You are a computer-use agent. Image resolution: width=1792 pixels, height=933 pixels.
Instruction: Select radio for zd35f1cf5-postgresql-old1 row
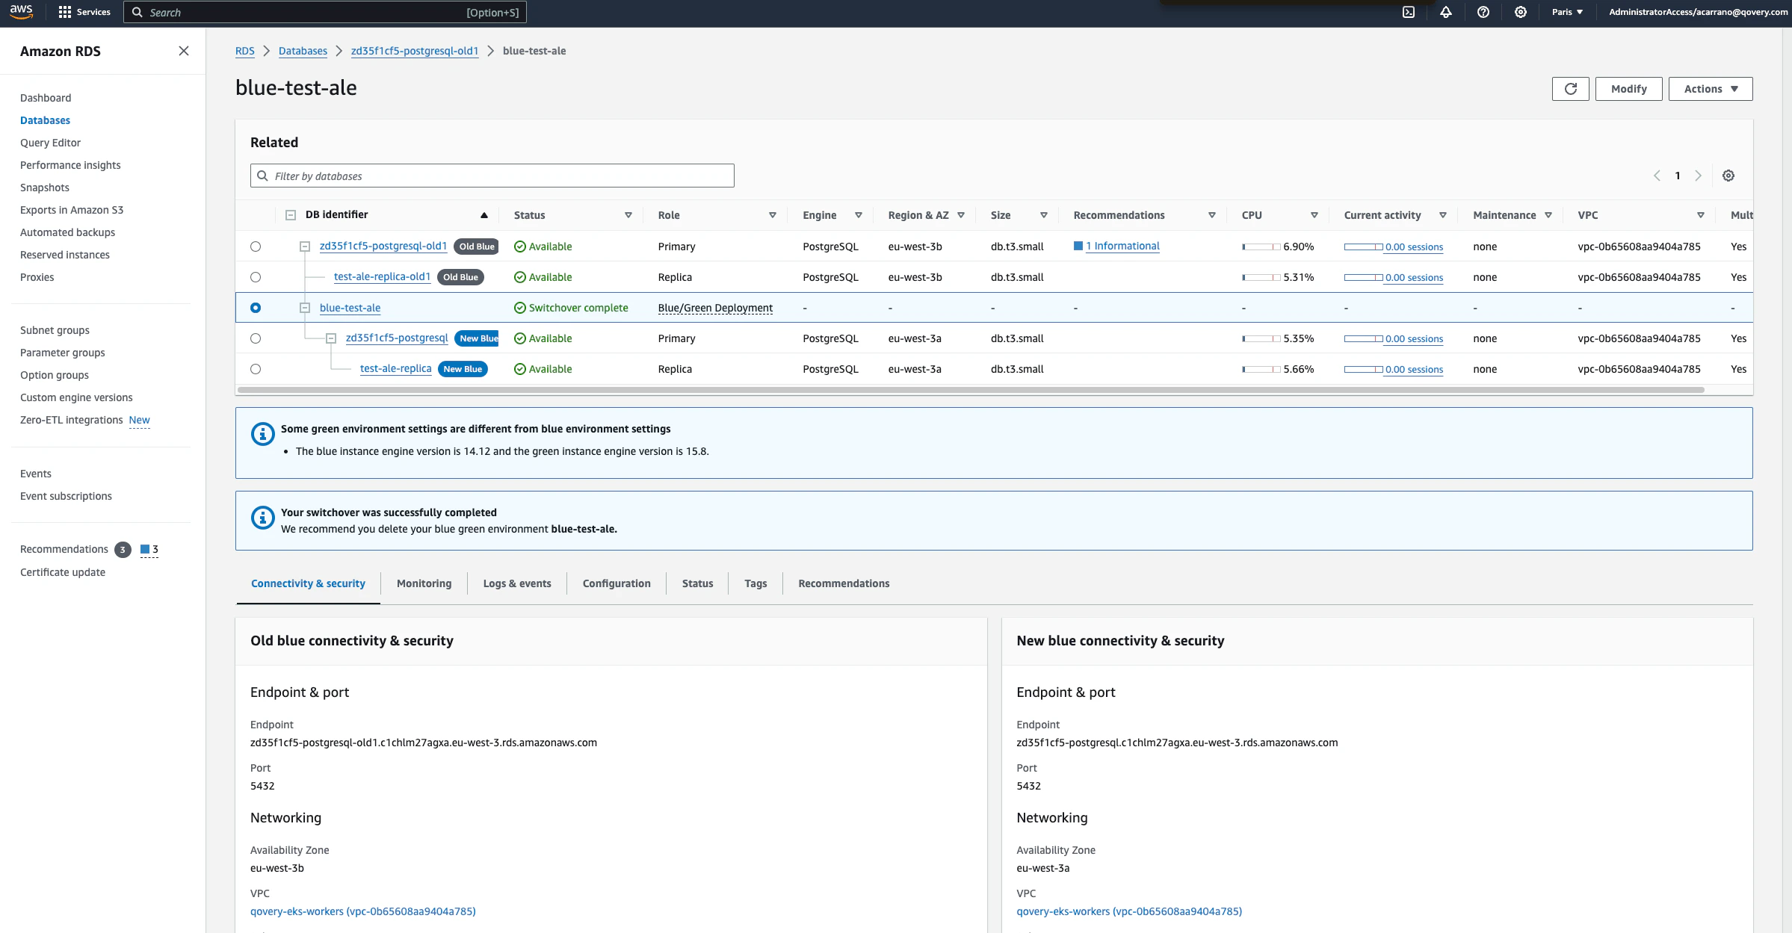[x=256, y=247]
